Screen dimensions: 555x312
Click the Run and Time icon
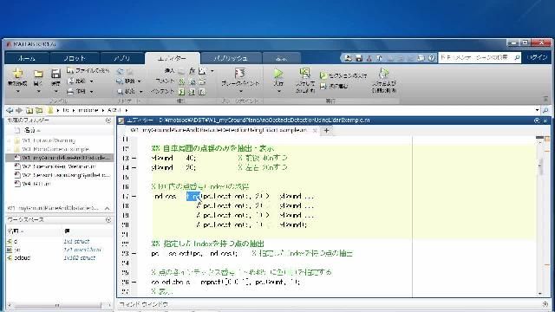coord(383,73)
